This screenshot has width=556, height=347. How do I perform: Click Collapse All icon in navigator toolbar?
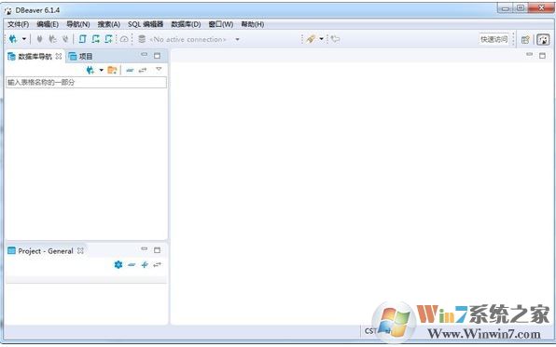click(x=130, y=71)
